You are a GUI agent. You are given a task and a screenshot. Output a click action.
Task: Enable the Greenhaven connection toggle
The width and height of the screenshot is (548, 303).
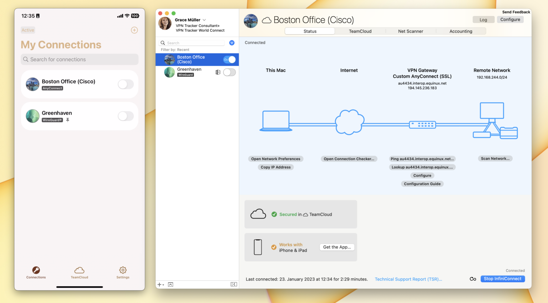pyautogui.click(x=229, y=72)
